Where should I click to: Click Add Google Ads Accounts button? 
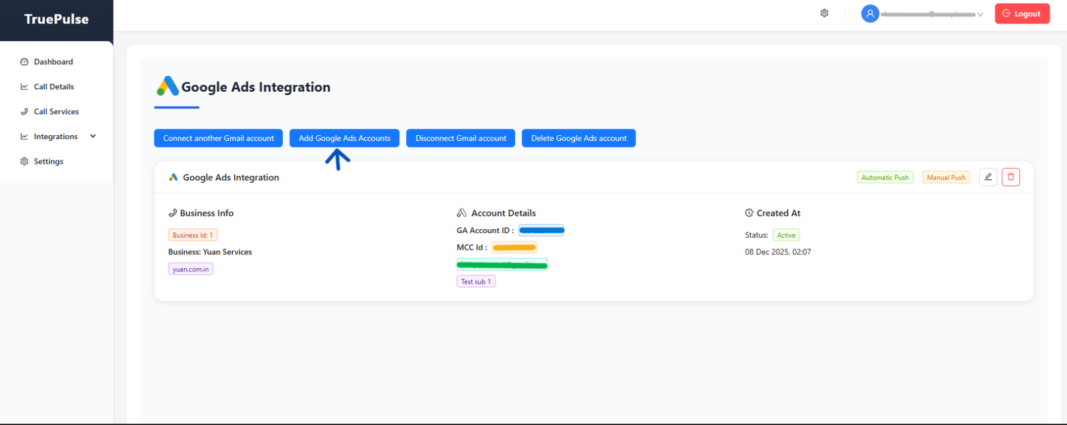(345, 138)
